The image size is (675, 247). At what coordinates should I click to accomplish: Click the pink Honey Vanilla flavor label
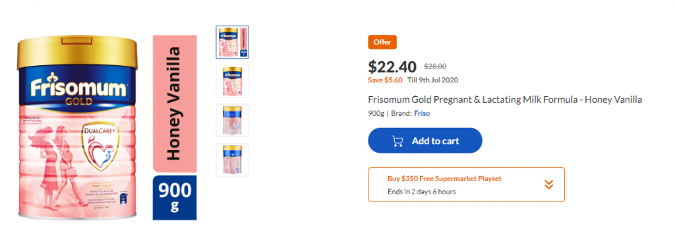(x=174, y=103)
